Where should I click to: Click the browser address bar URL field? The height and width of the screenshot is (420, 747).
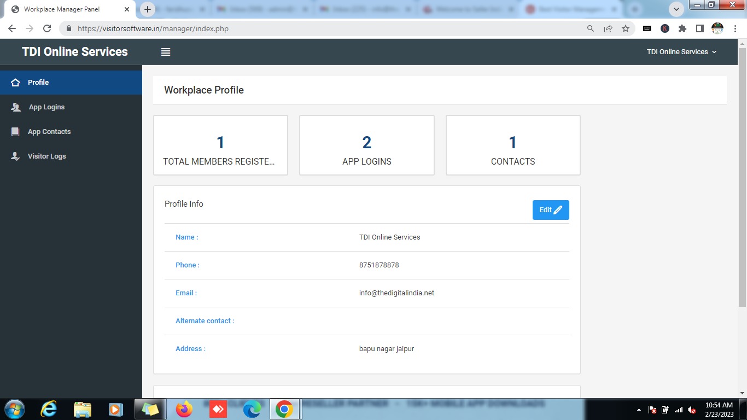tap(328, 28)
